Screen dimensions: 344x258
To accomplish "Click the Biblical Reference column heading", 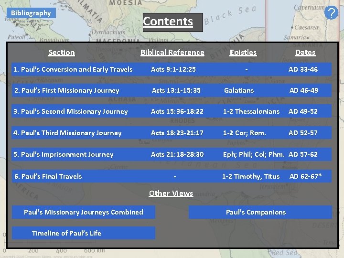I will (x=172, y=53).
